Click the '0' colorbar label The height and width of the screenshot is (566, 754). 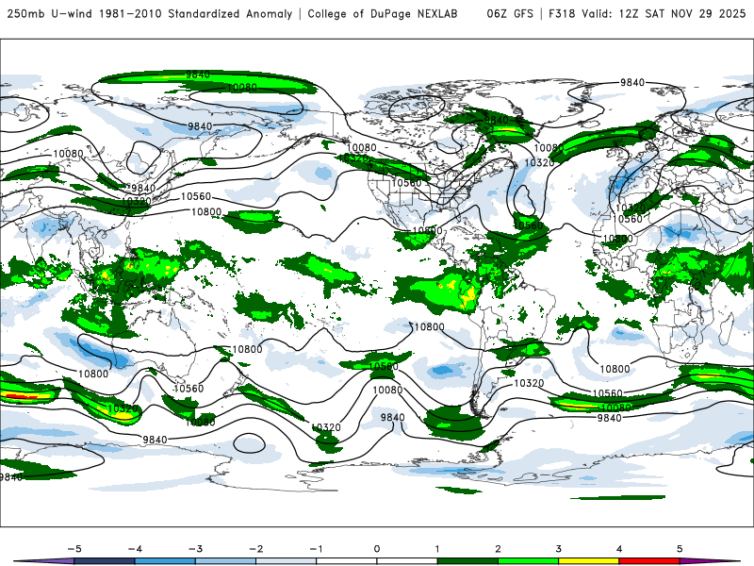click(x=377, y=549)
